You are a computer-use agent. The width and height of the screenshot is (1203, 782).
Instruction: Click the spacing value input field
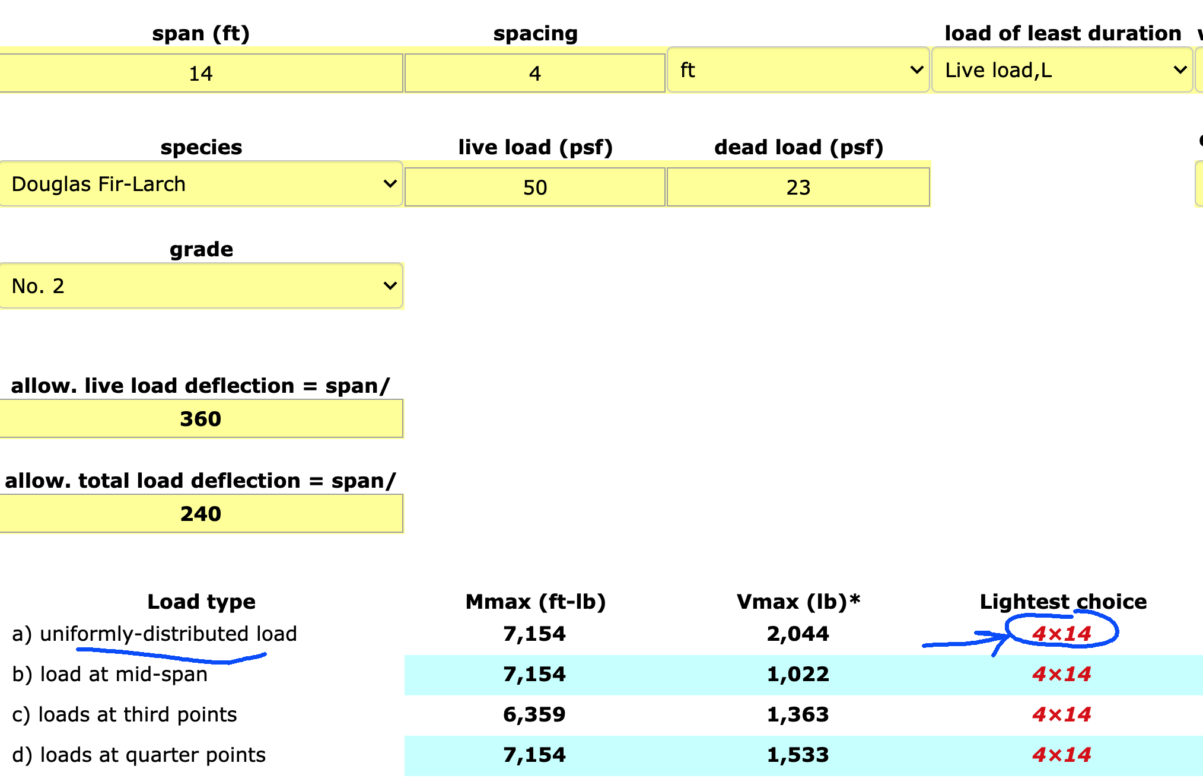pos(534,73)
